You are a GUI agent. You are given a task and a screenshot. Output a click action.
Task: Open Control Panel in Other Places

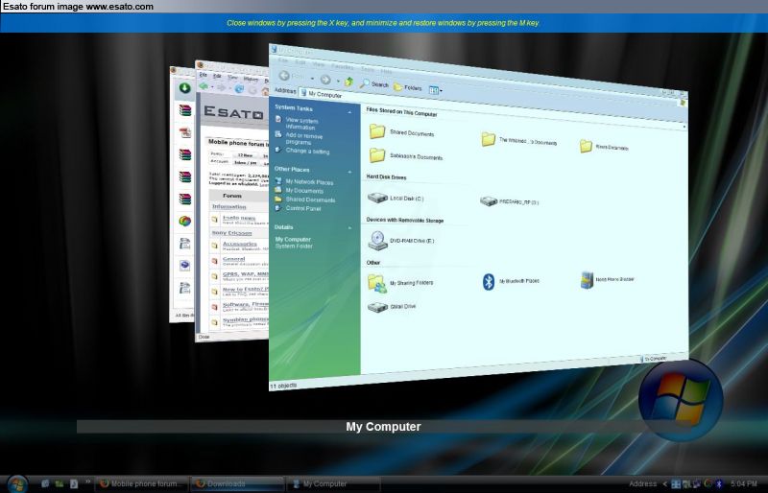point(302,208)
